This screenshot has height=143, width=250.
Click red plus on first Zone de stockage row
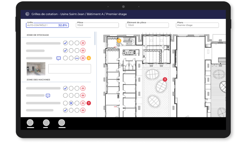coord(83,43)
